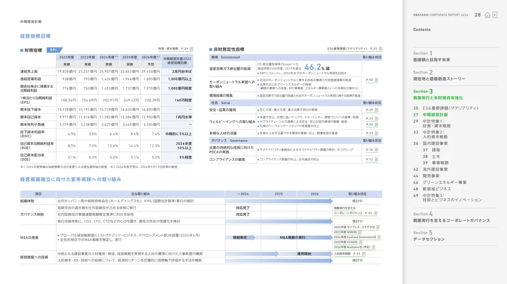Follow the 財務・資本戦略 P.29 link text
The height and width of the screenshot is (284, 507).
click(x=173, y=49)
